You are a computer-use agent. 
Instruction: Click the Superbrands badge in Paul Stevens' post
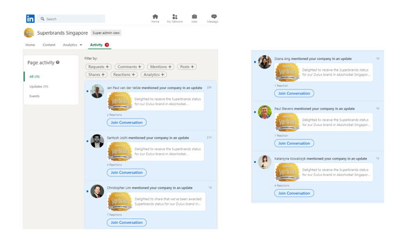tap(287, 122)
